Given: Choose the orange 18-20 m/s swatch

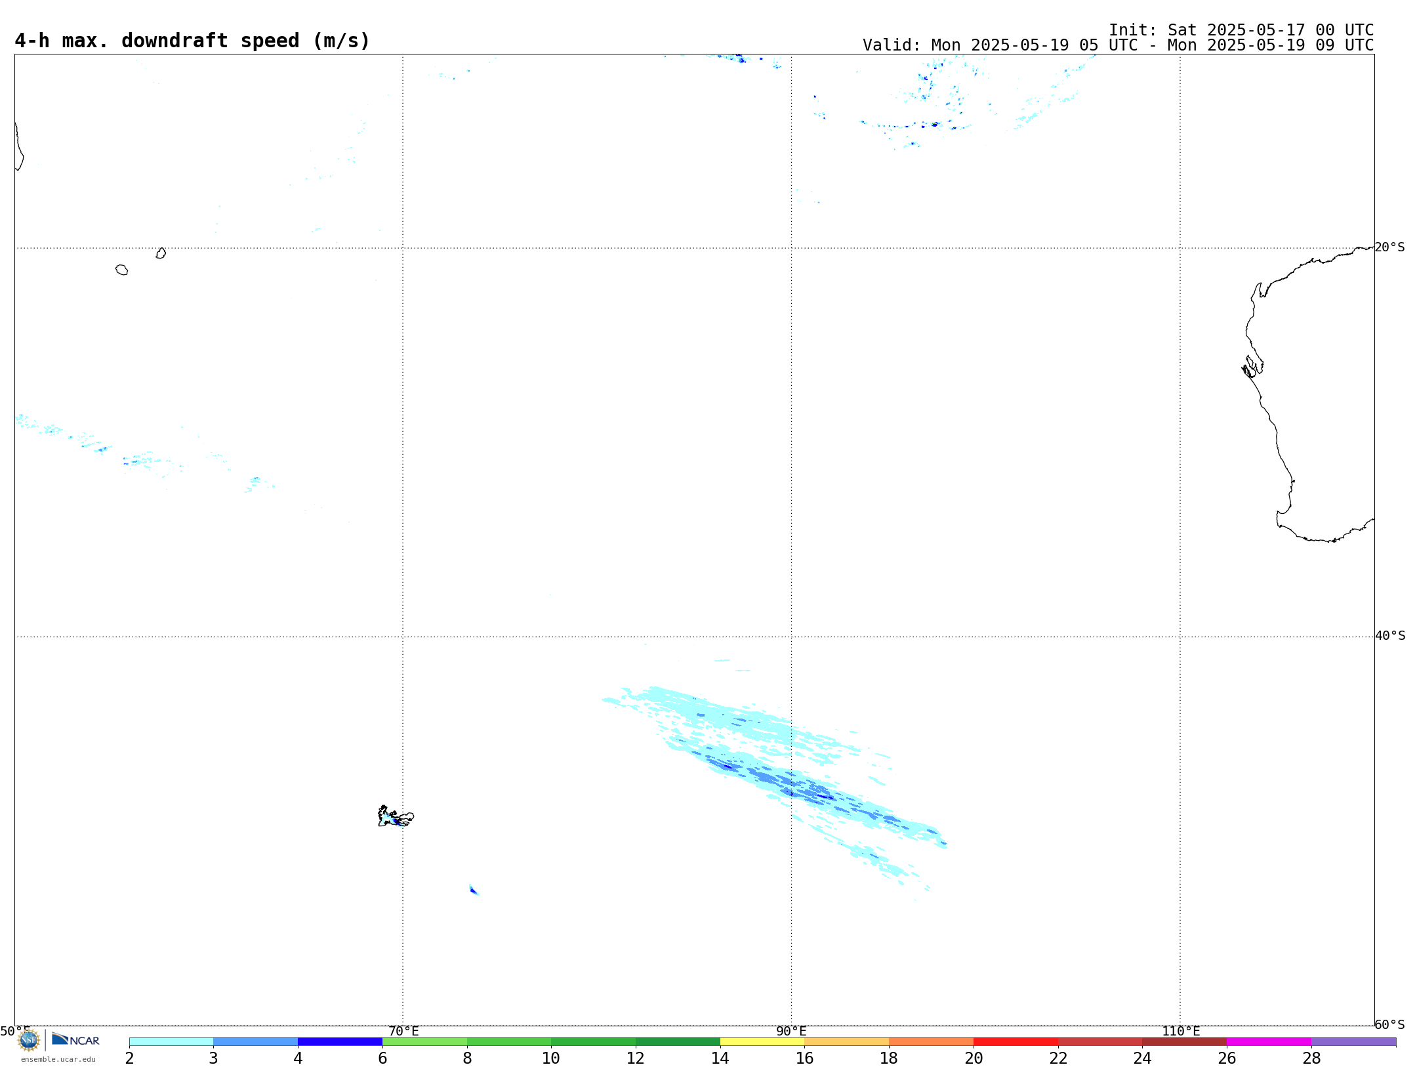Looking at the screenshot, I should pos(932,1042).
